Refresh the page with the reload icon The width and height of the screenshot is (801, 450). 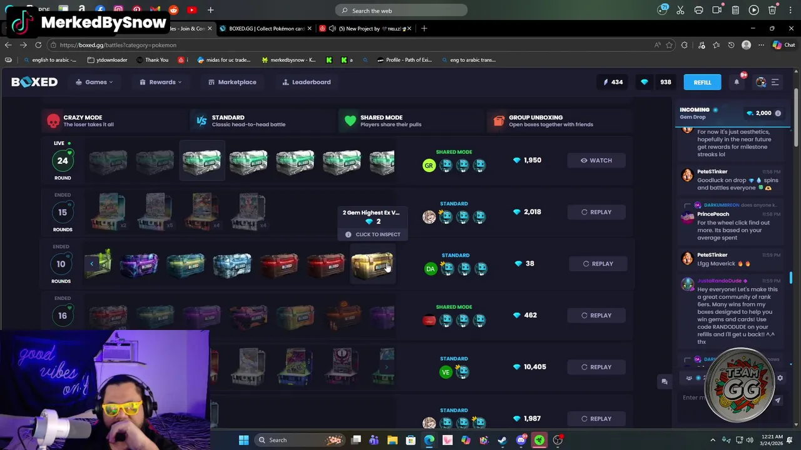(38, 45)
